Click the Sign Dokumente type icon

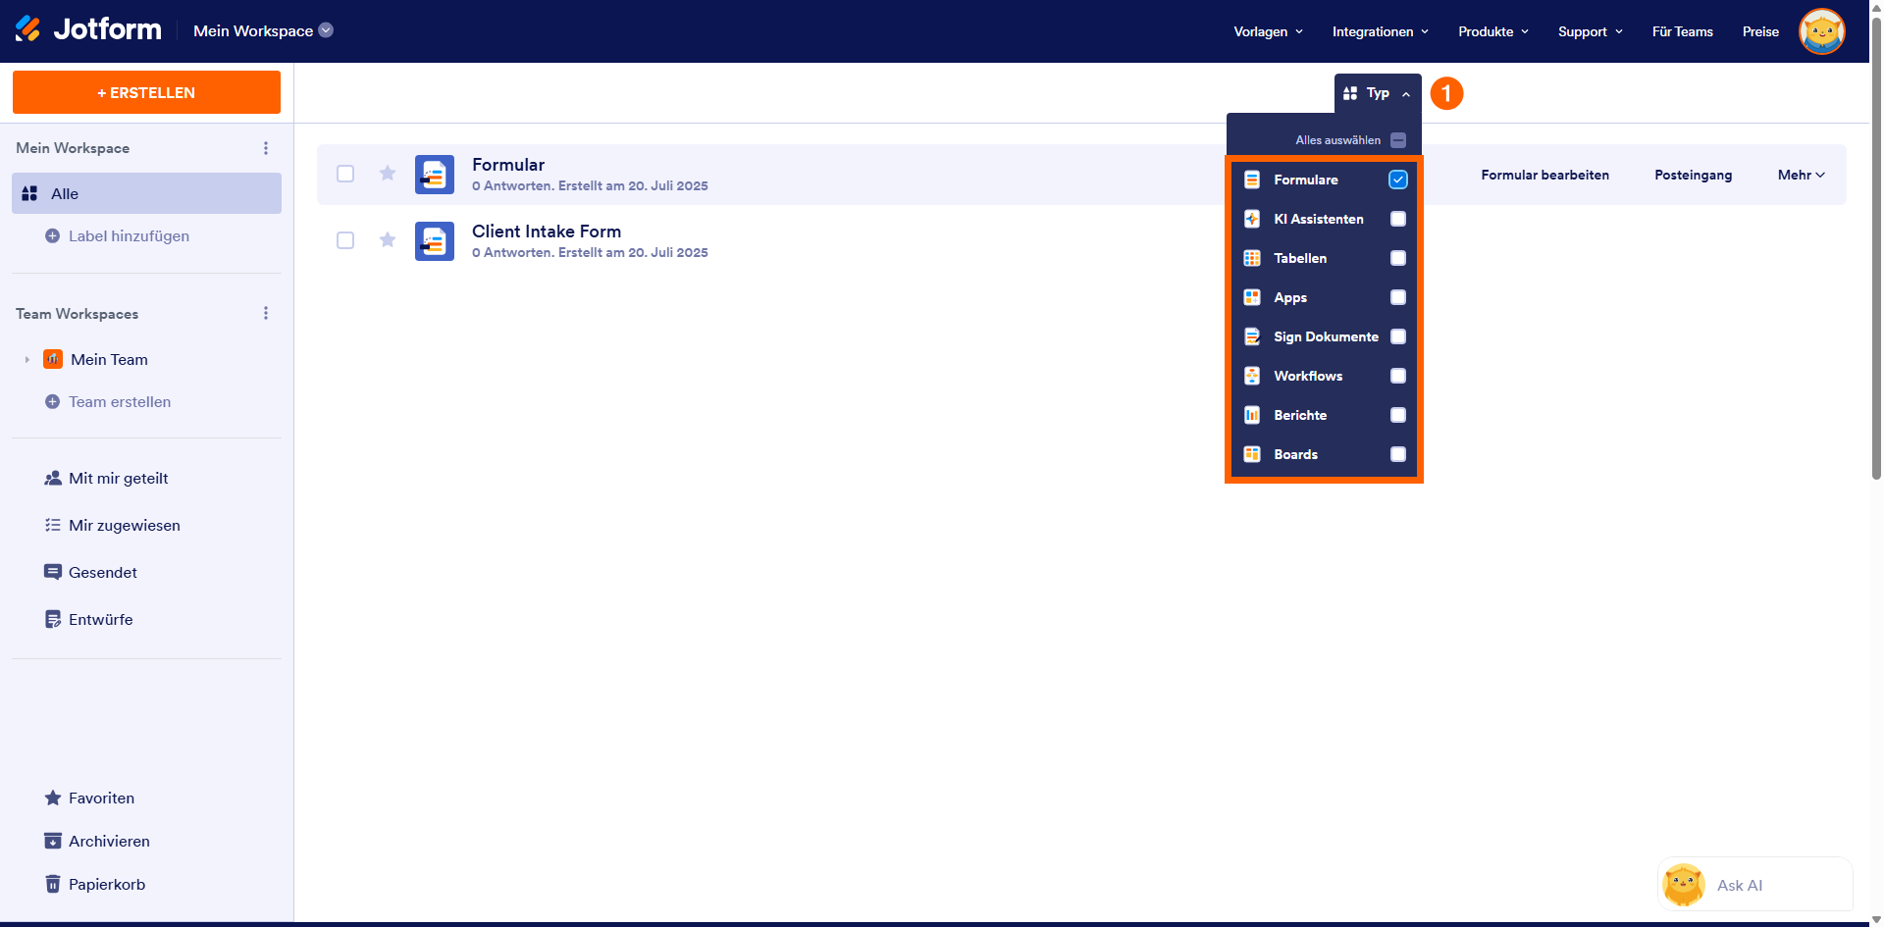1252,336
